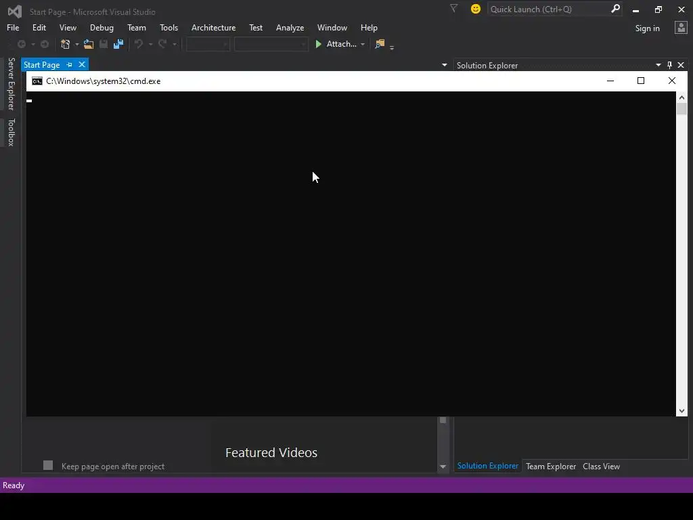Open the Team menu

click(x=137, y=27)
